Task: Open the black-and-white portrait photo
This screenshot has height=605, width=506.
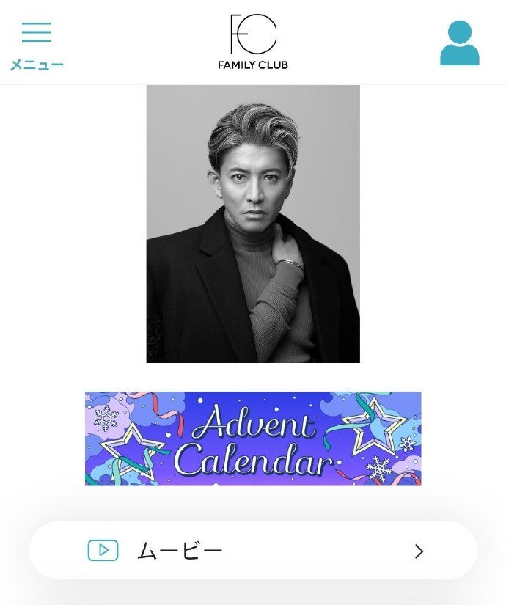Action: tap(253, 224)
